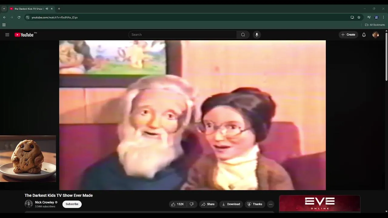Open Nick Crowley channel avatar
The height and width of the screenshot is (218, 388).
click(28, 204)
